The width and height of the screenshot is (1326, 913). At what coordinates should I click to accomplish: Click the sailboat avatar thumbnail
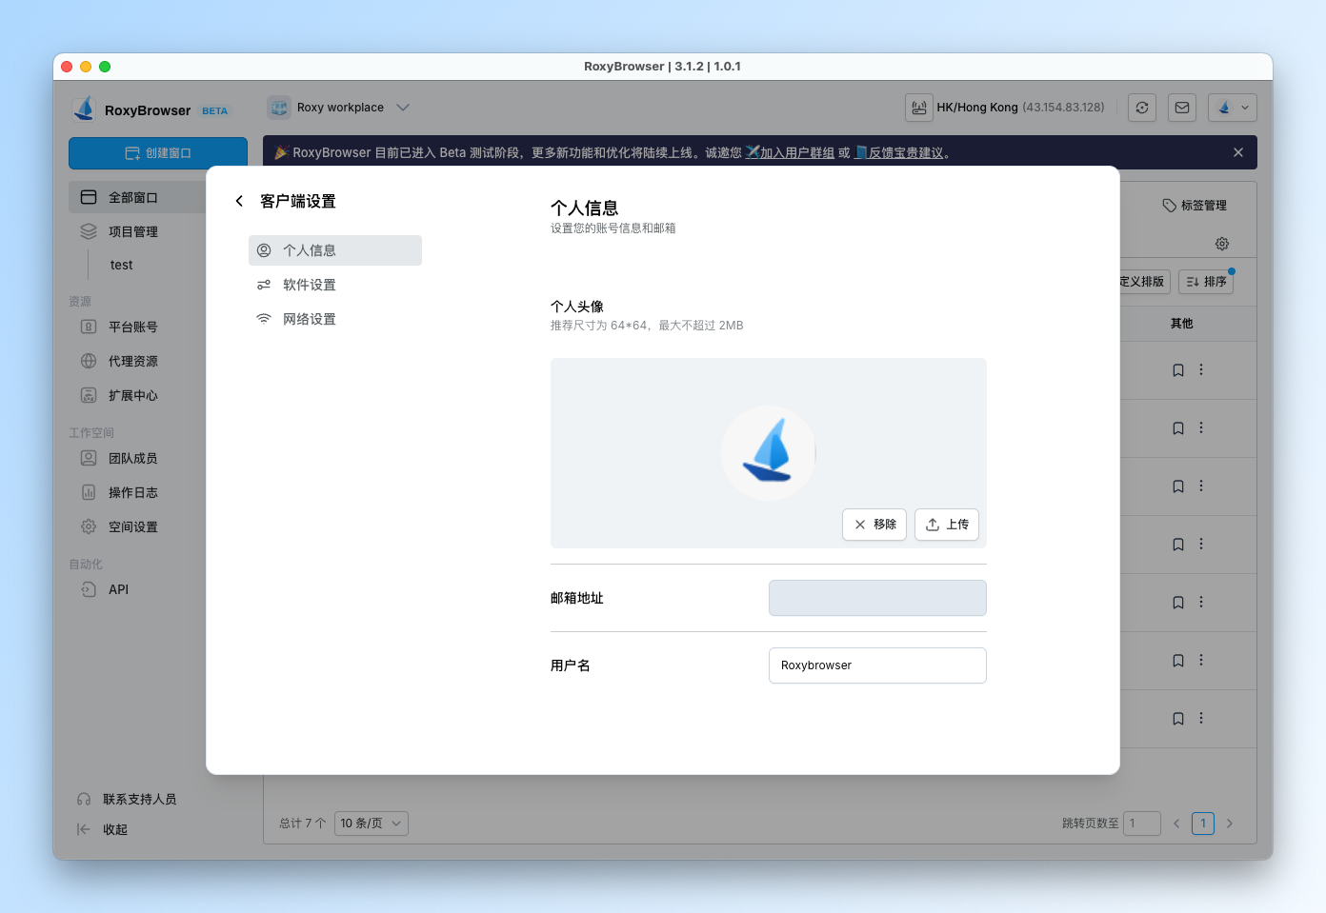tap(769, 453)
